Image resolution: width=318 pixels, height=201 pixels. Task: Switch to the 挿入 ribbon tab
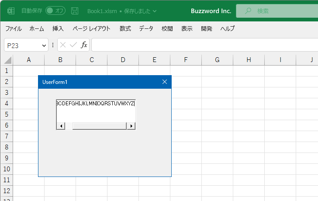click(x=58, y=29)
